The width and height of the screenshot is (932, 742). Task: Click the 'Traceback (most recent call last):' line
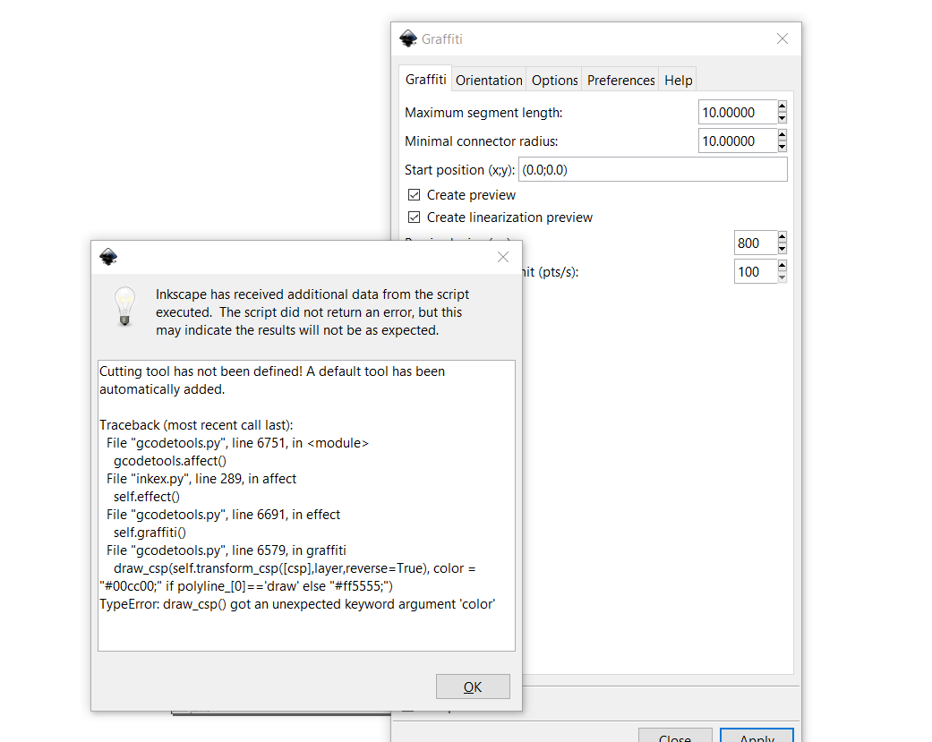[x=196, y=425]
